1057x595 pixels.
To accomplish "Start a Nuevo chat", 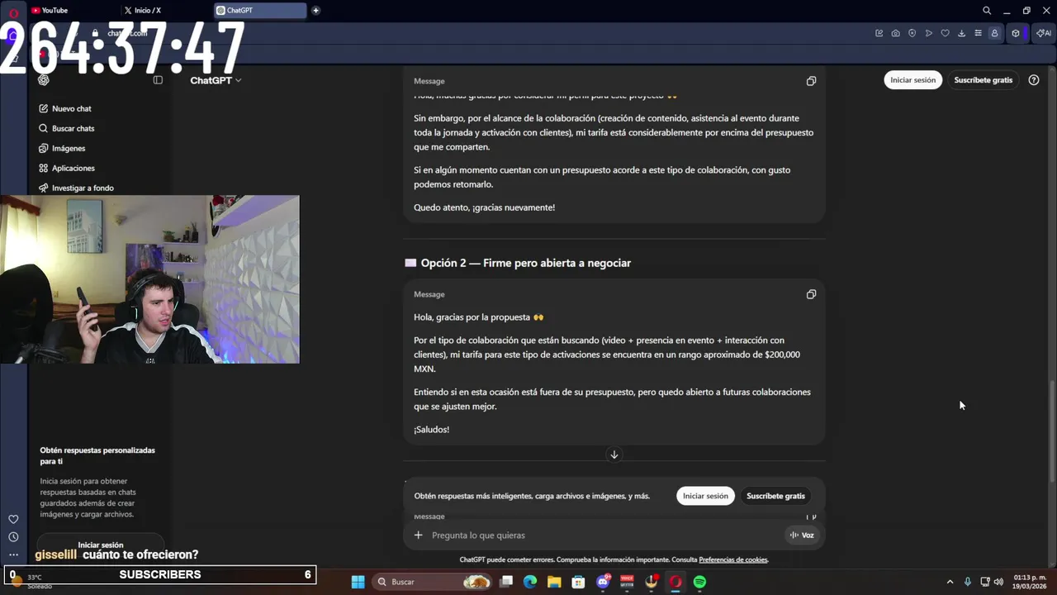I will [72, 108].
